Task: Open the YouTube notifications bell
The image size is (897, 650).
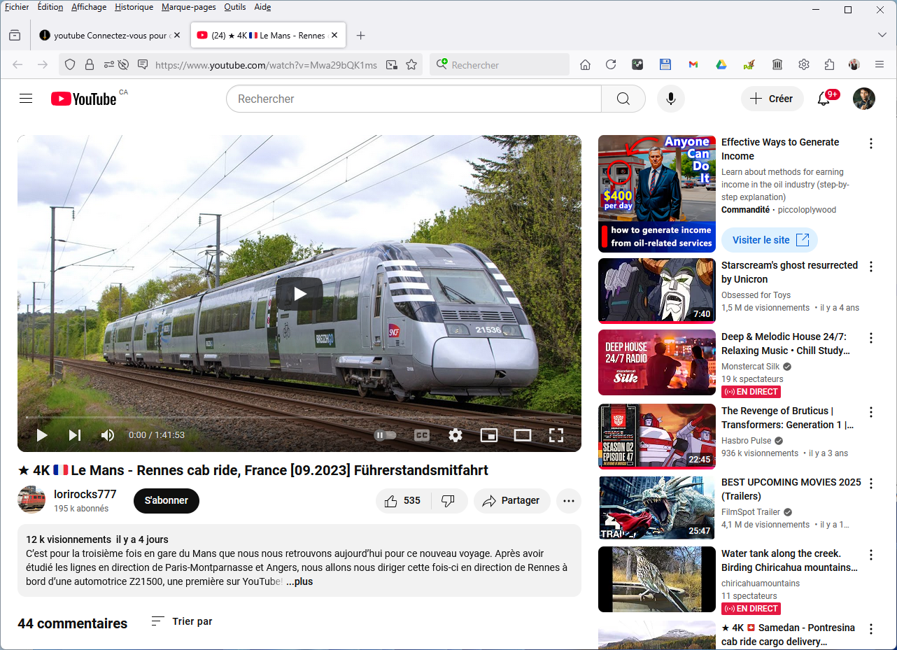Action: (x=824, y=99)
